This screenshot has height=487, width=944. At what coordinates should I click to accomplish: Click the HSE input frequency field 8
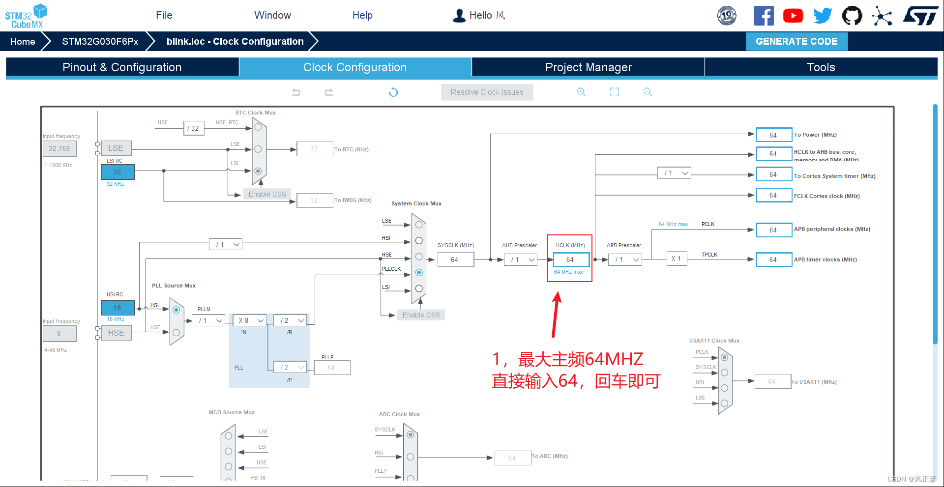click(59, 333)
